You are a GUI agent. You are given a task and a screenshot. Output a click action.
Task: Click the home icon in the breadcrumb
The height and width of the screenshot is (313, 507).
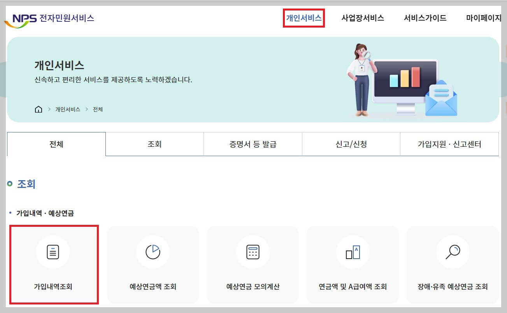click(x=38, y=109)
